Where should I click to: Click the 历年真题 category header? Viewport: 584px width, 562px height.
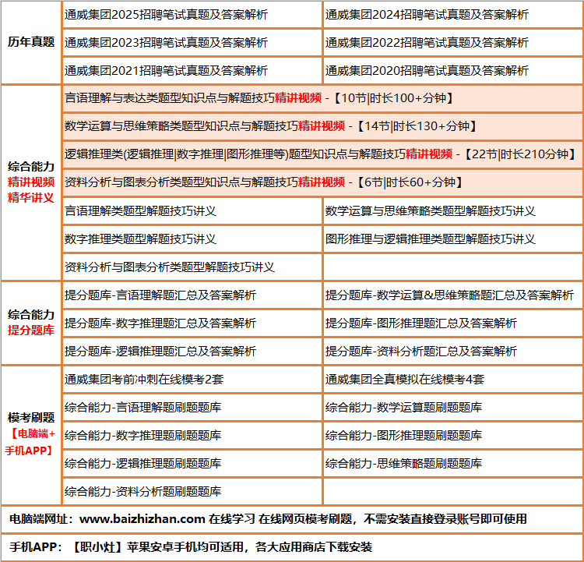(31, 42)
